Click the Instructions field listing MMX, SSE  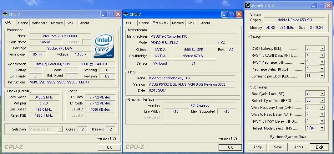[72, 82]
